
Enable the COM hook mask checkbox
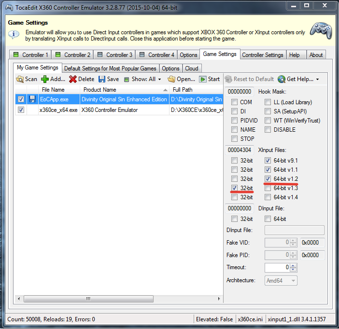pyautogui.click(x=234, y=102)
